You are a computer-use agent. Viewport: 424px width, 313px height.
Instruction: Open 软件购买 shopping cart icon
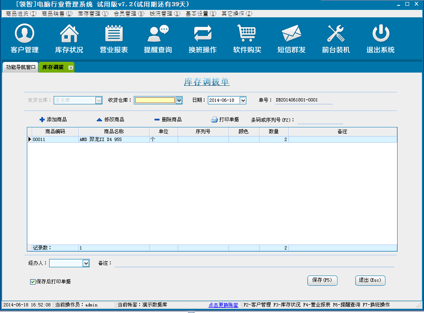click(247, 34)
